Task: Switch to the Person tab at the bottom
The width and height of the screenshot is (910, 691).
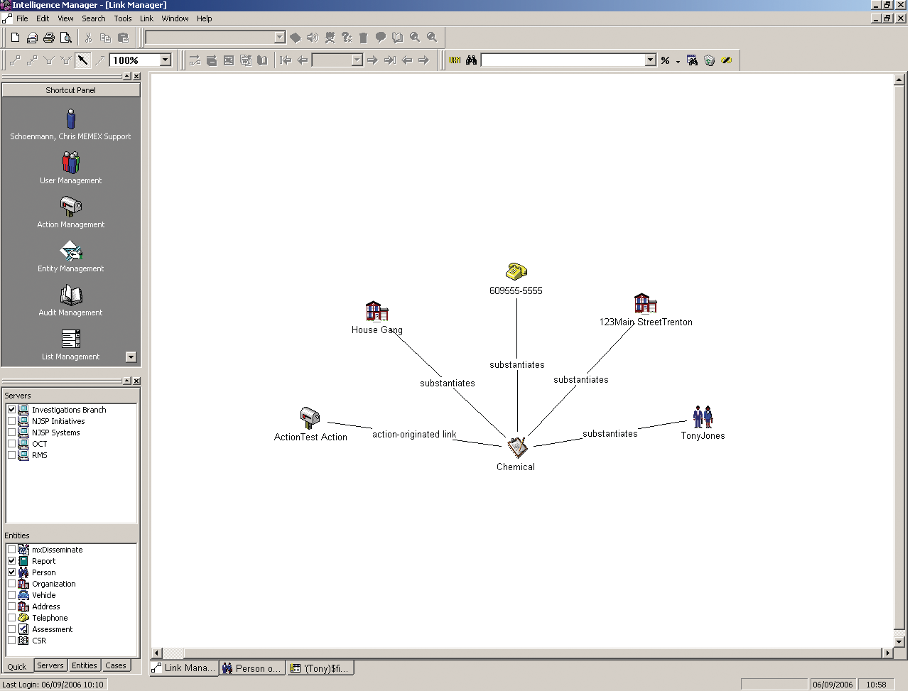Action: click(251, 668)
